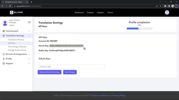Click Save Changes button

70,72
